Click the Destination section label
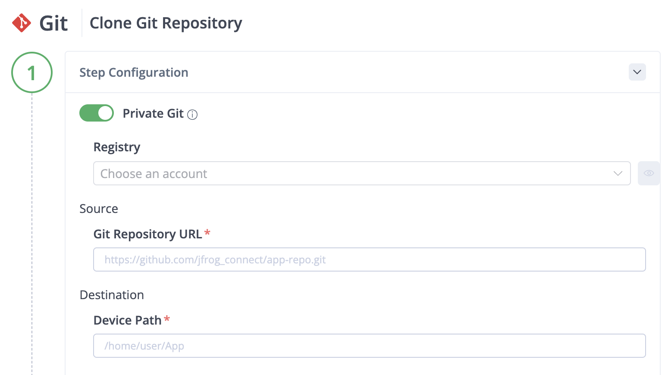 pyautogui.click(x=112, y=295)
